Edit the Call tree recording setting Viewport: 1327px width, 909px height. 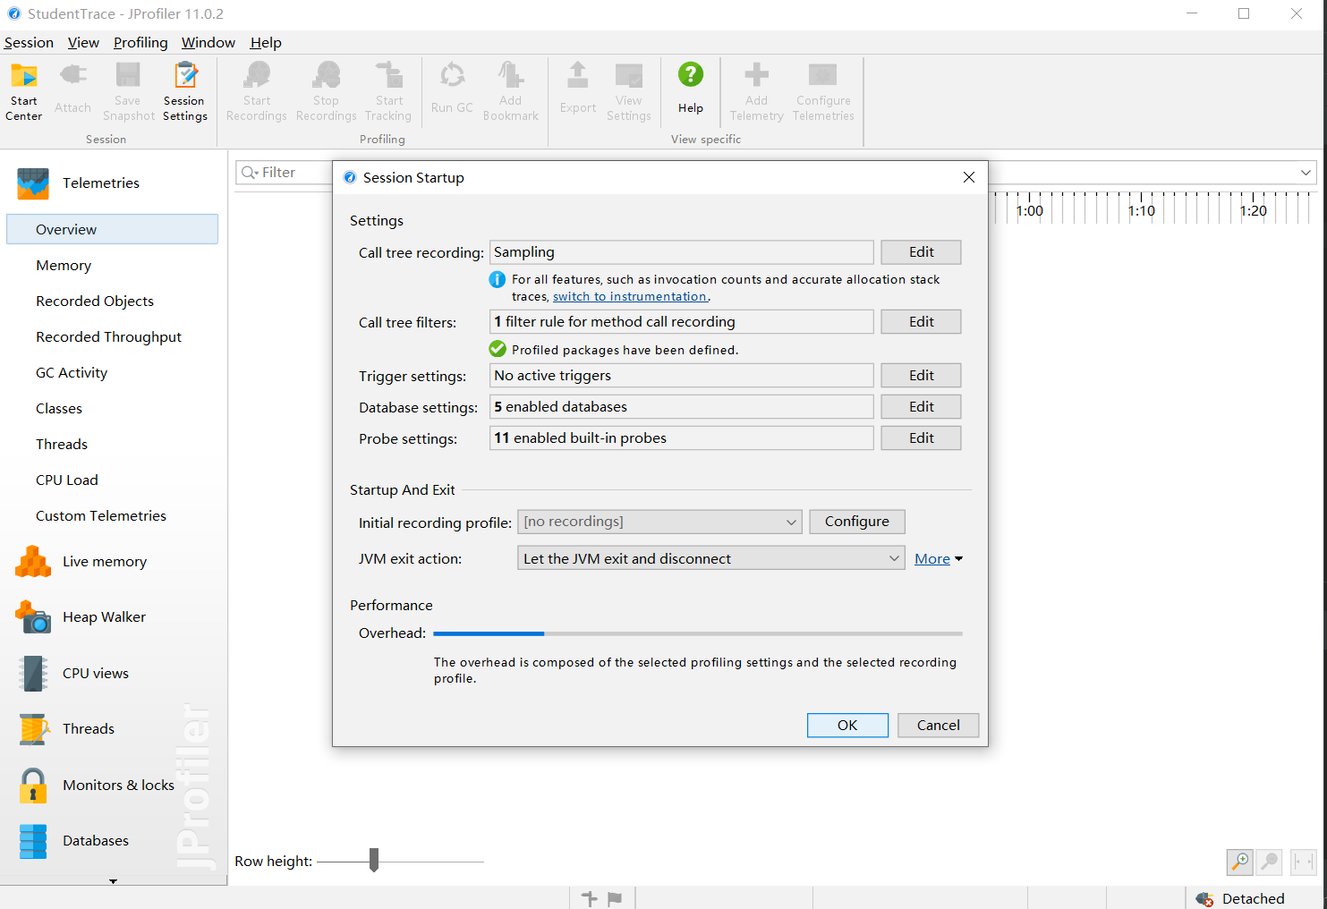pos(921,252)
